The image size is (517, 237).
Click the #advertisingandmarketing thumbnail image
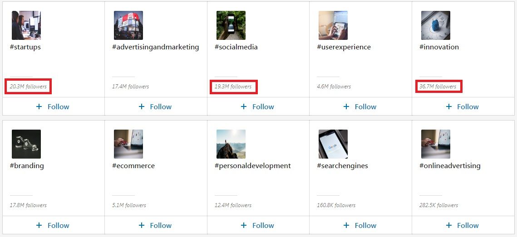pyautogui.click(x=128, y=25)
